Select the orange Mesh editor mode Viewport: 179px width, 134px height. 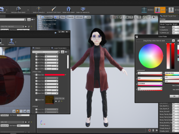tap(160, 10)
